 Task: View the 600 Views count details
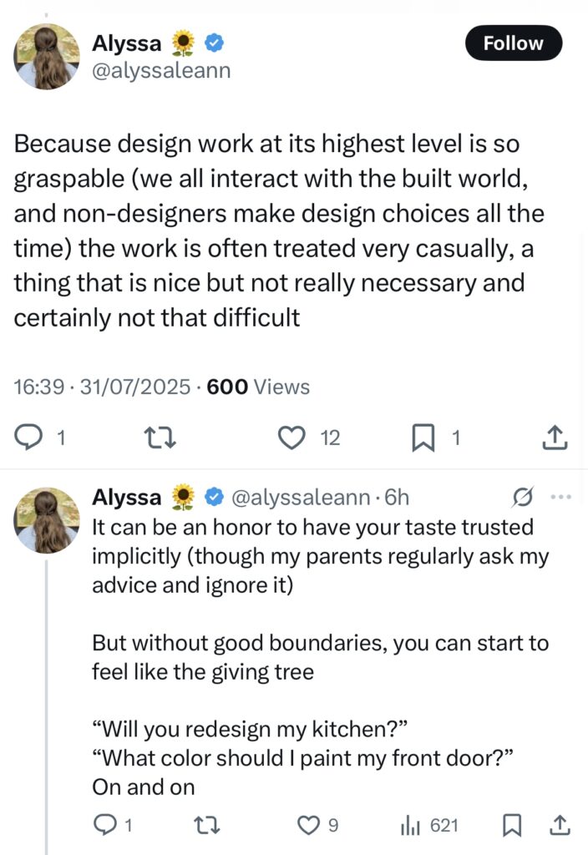pos(258,387)
